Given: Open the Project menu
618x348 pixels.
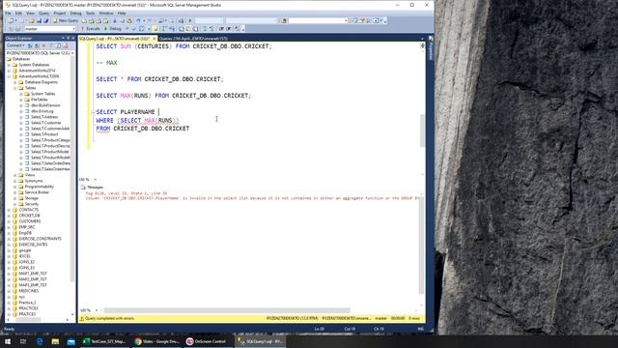Looking at the screenshot, I should (x=60, y=13).
